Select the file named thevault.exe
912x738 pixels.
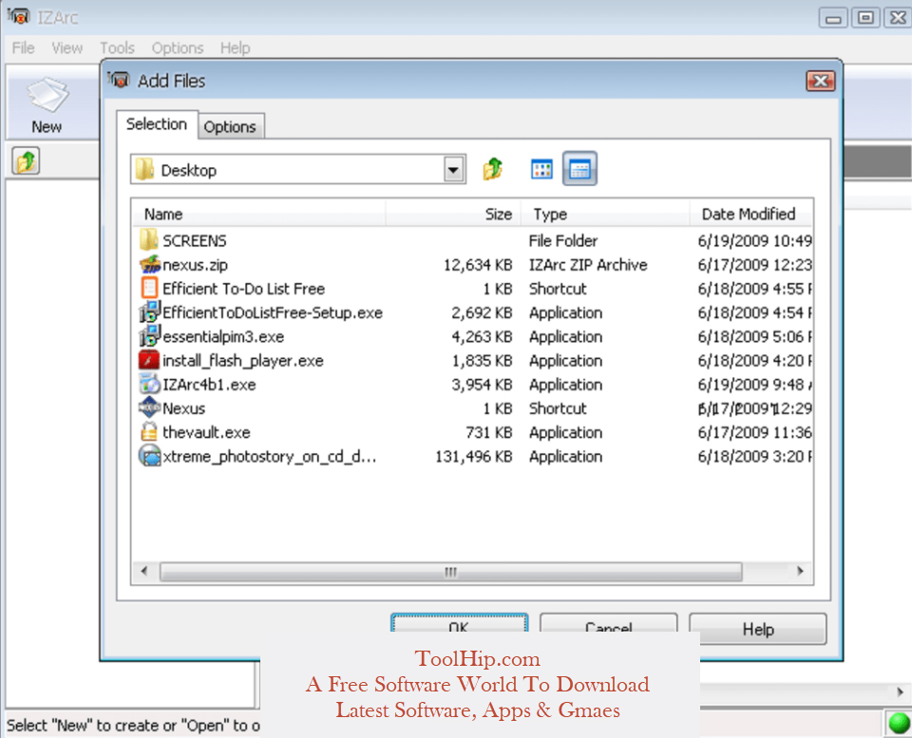pos(206,432)
